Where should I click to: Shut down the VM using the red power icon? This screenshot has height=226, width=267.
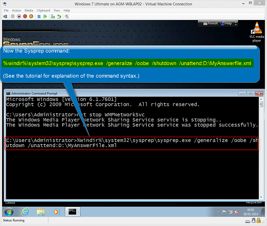[x=25, y=16]
